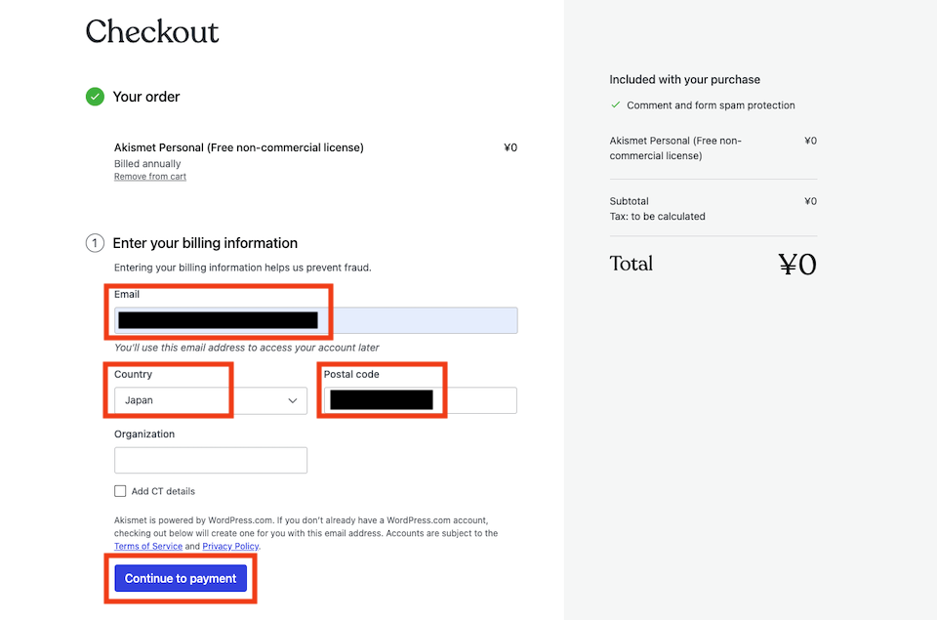The height and width of the screenshot is (620, 937).
Task: Click Enter your billing information heading
Action: coord(205,243)
